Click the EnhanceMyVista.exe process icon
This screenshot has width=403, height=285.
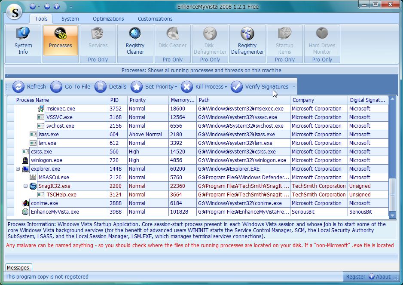pos(25,212)
